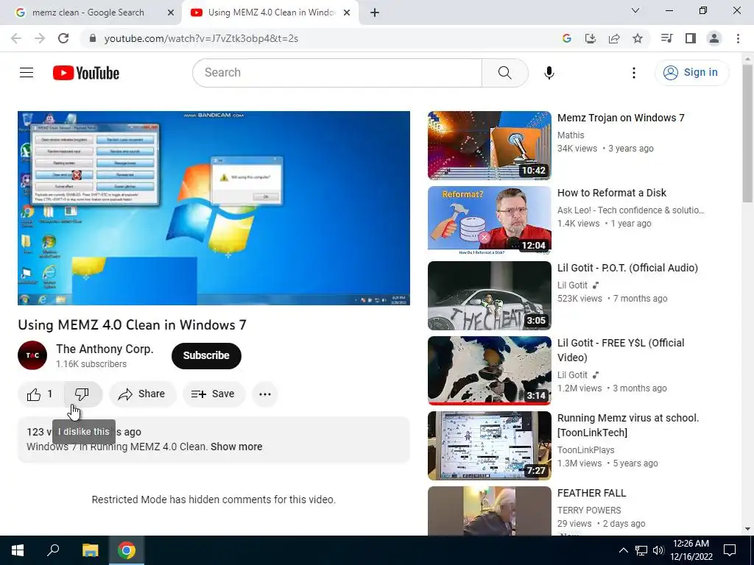
Task: Open Lil Gotit P.O.T. Official Audio thumbnail
Action: pyautogui.click(x=490, y=296)
